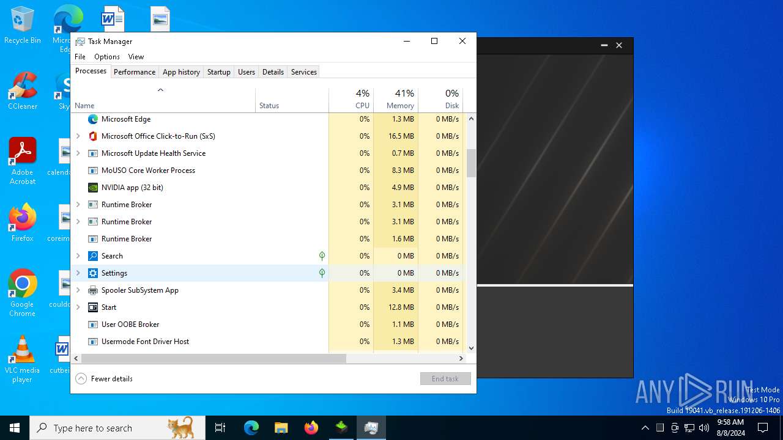The image size is (783, 440).
Task: Switch to the Users tab
Action: click(247, 72)
